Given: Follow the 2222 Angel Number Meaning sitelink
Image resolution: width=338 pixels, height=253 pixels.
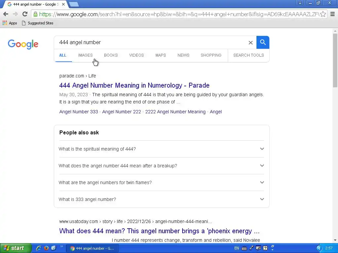Looking at the screenshot, I should (x=175, y=112).
